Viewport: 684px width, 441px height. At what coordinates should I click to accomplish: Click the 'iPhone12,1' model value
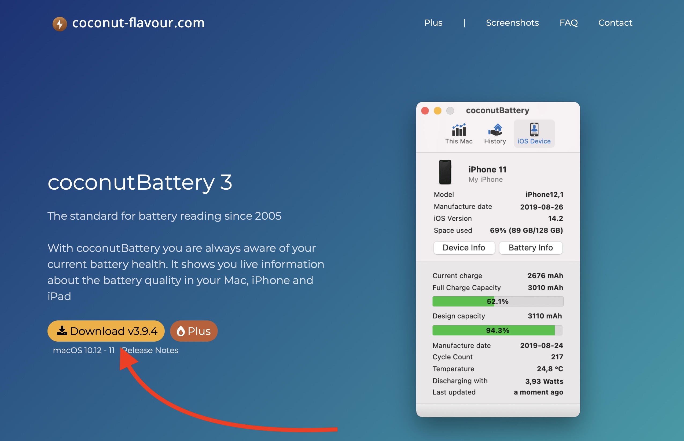click(545, 195)
